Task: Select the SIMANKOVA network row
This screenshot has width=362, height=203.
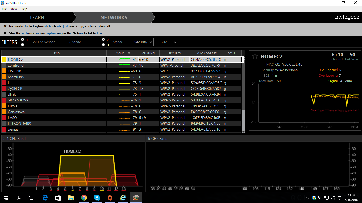Action: [x=122, y=100]
